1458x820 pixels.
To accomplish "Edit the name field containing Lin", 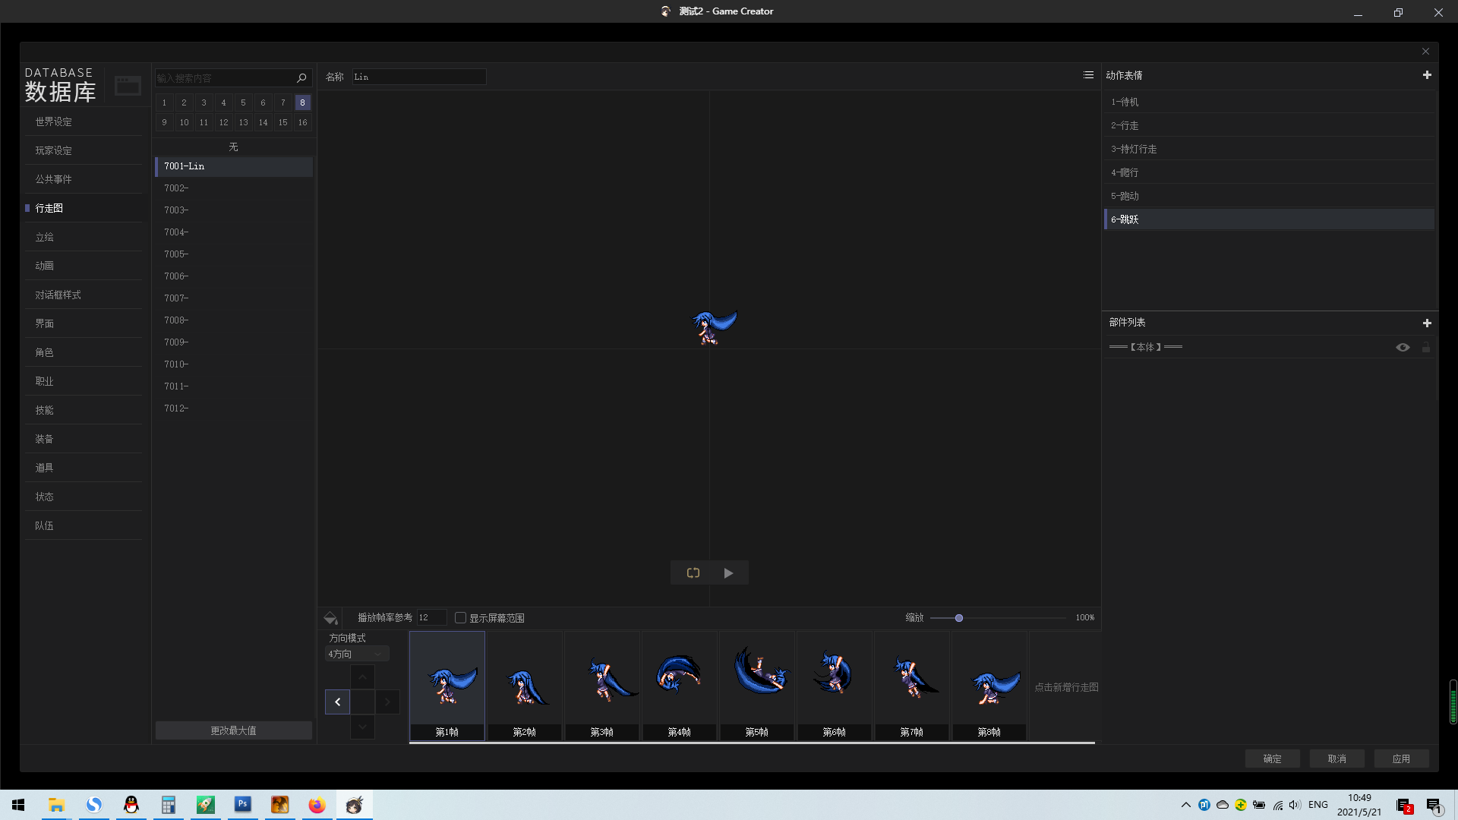I will [419, 77].
